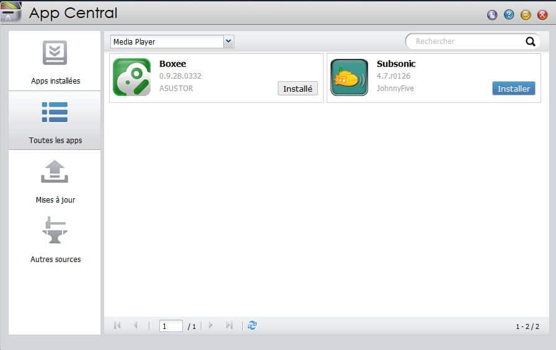Click the purple clock icon in title bar
This screenshot has height=350, width=556.
point(492,14)
